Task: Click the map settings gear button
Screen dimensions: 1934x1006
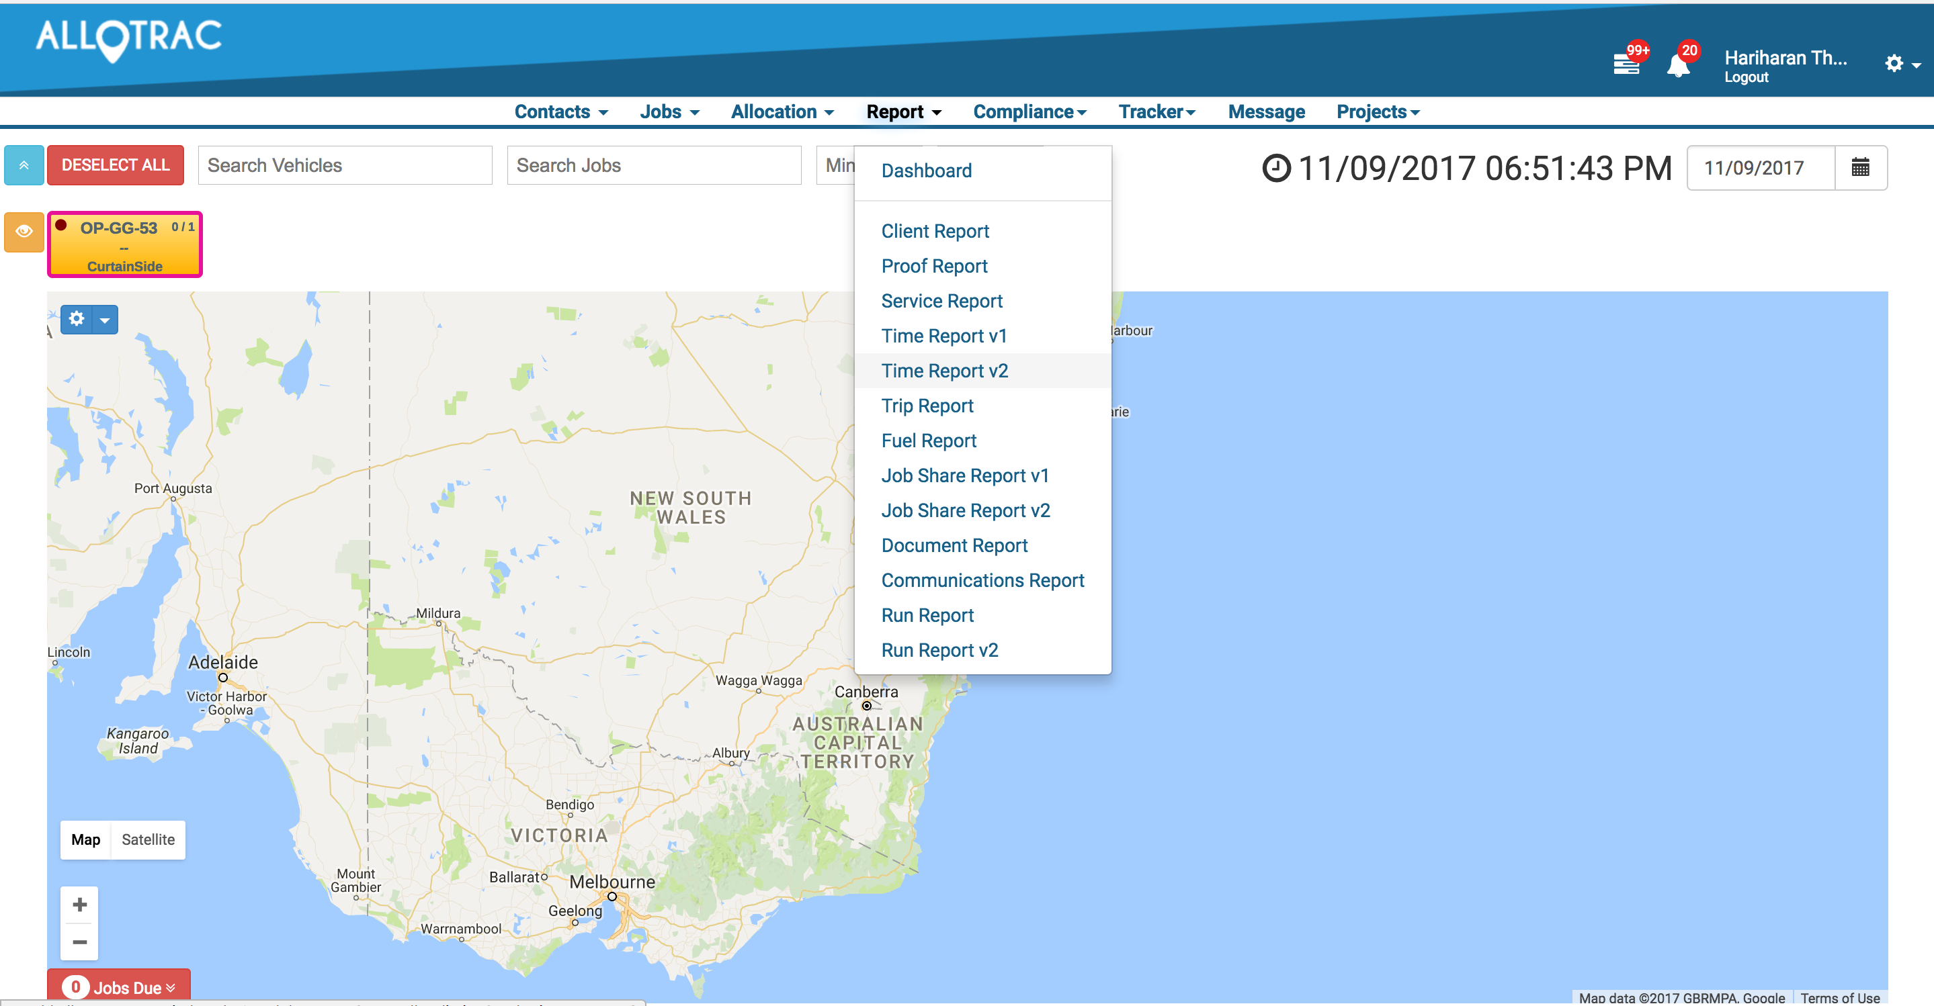Action: pyautogui.click(x=77, y=320)
